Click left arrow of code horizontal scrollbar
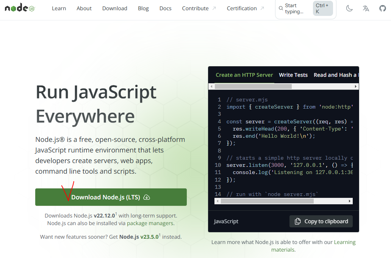This screenshot has width=391, height=258. click(x=217, y=201)
